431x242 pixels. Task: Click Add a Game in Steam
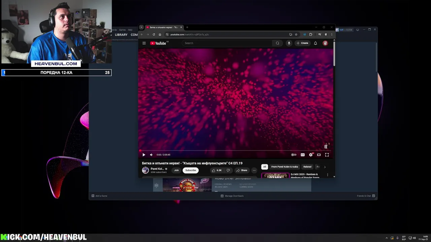point(99,196)
